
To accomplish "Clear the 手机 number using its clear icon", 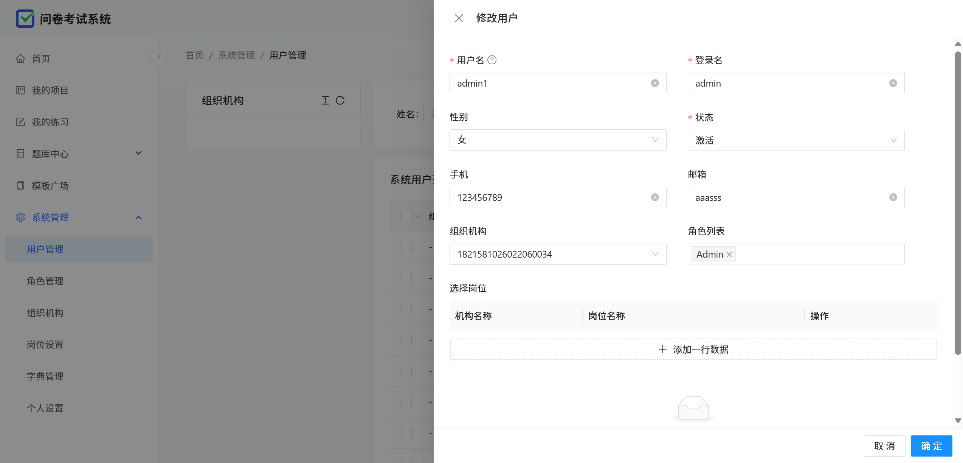I will click(x=655, y=197).
